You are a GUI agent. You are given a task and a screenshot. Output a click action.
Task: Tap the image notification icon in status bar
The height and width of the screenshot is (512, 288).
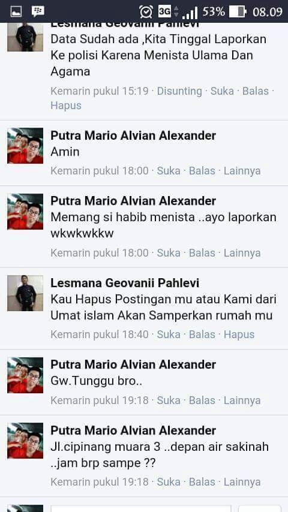[16, 12]
